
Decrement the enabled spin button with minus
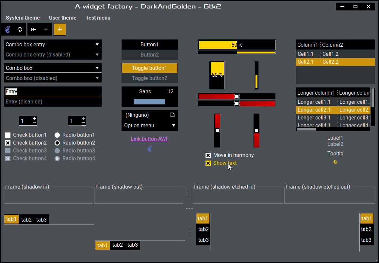(34, 123)
